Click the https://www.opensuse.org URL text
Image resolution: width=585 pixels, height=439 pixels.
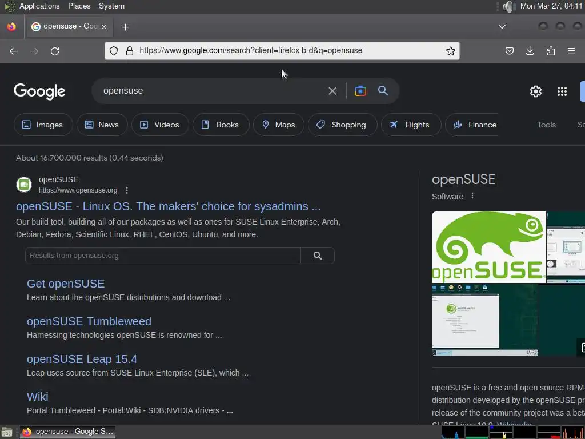point(78,190)
